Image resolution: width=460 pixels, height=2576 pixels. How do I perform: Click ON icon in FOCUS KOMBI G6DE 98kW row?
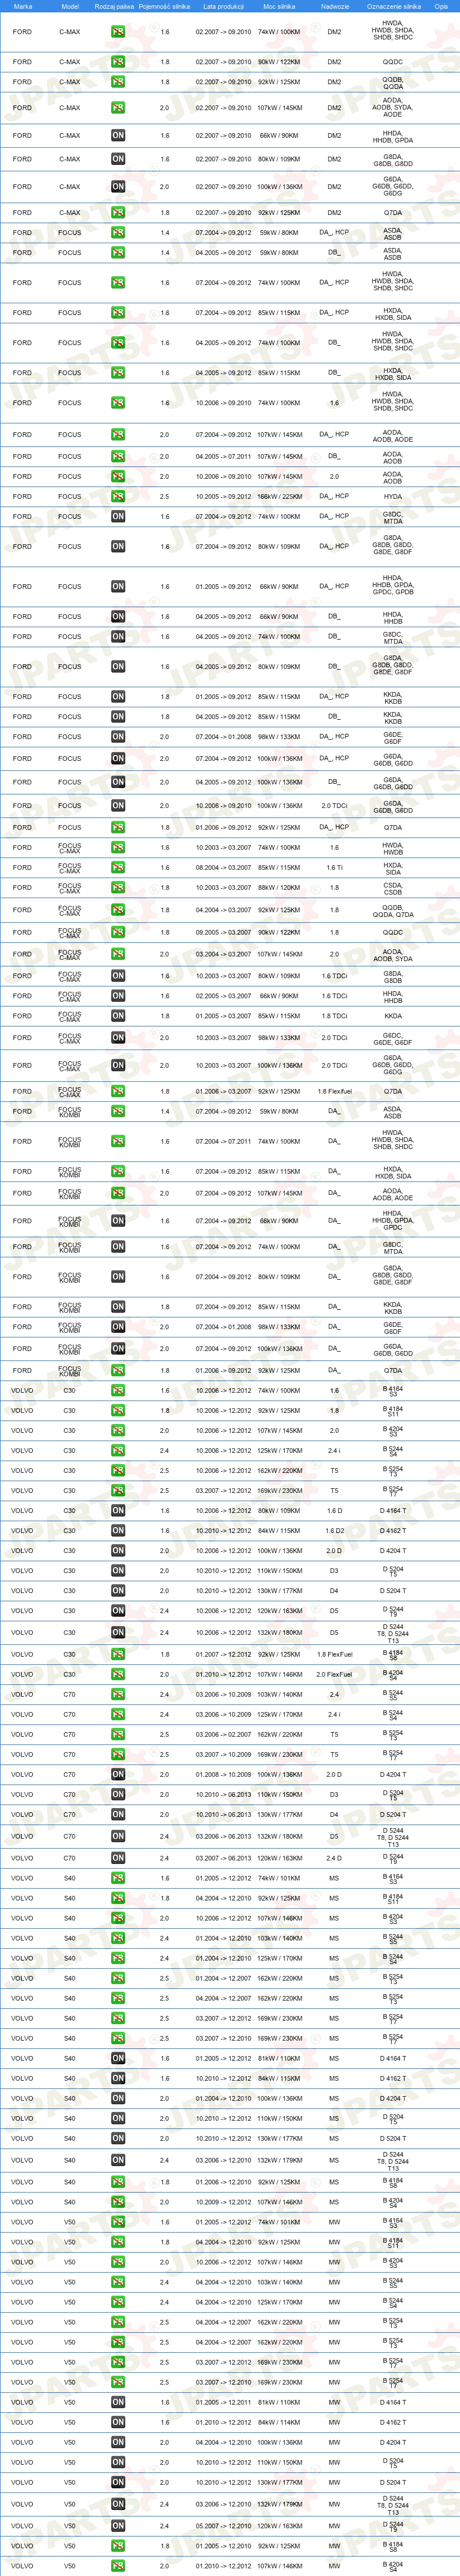pyautogui.click(x=118, y=1327)
